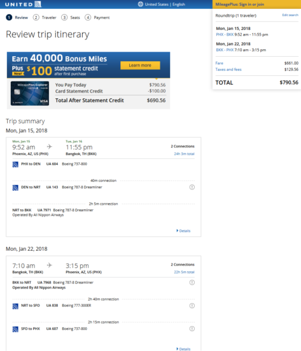Expand Details for Jan 22 return flight

point(183,348)
